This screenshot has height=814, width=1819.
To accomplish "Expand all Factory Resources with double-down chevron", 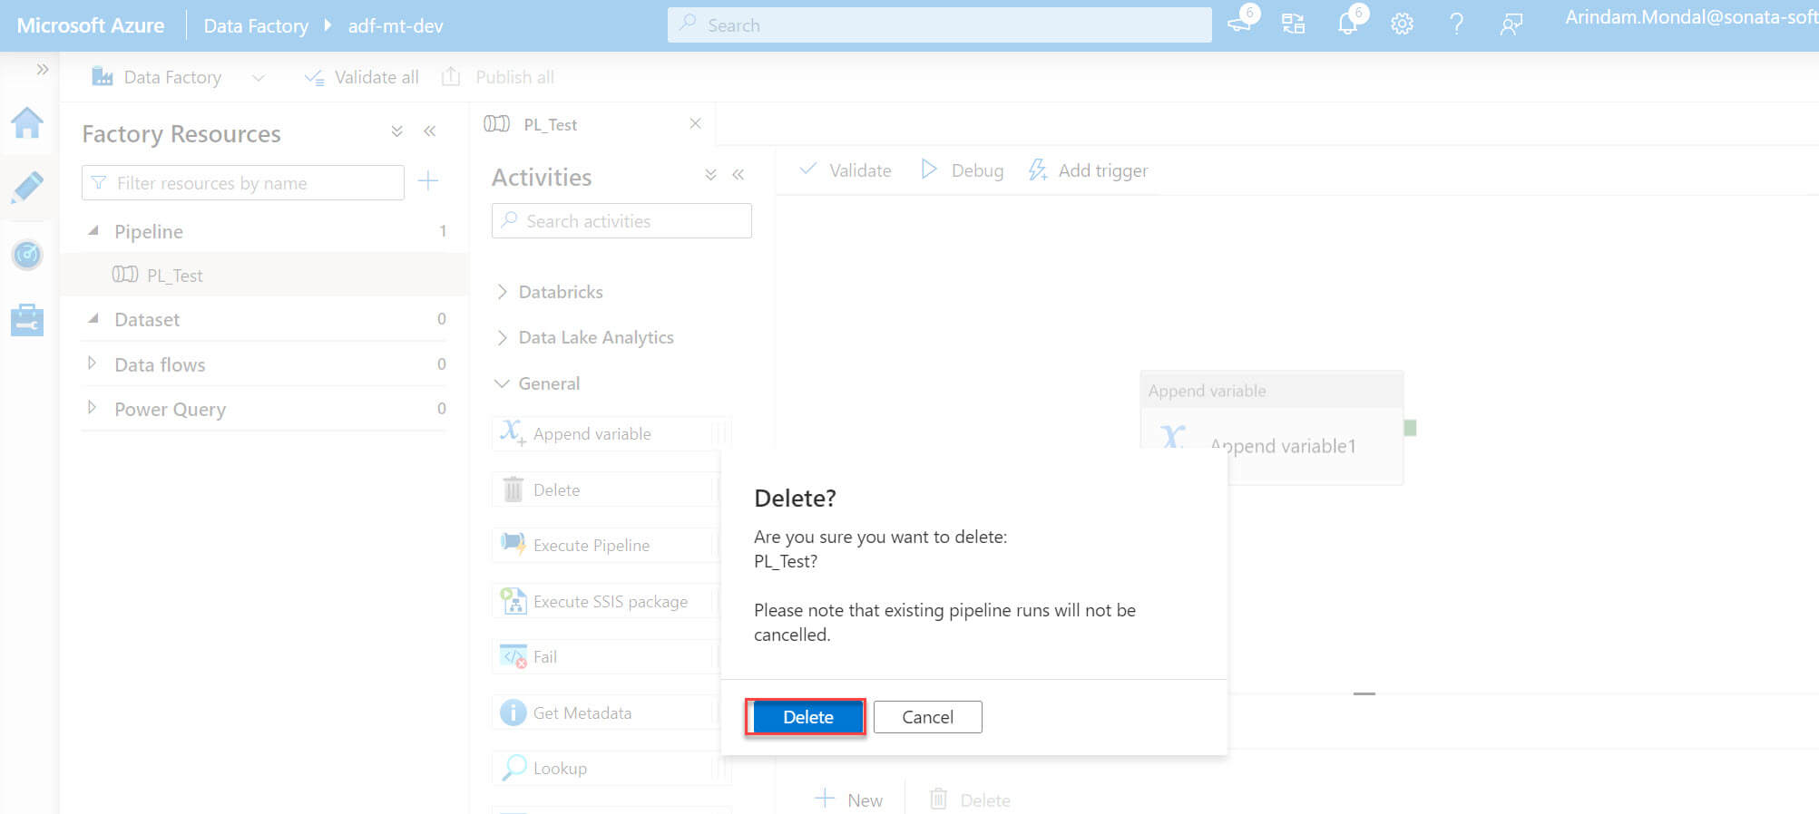I will (396, 131).
